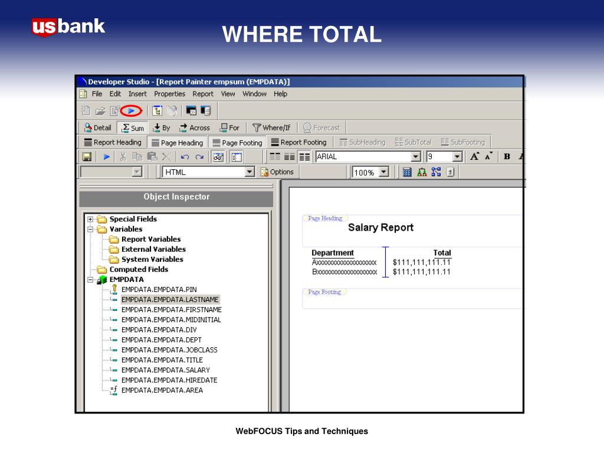604x453 pixels.
Task: Collapse the EMPDATA tree node
Action: [x=90, y=280]
